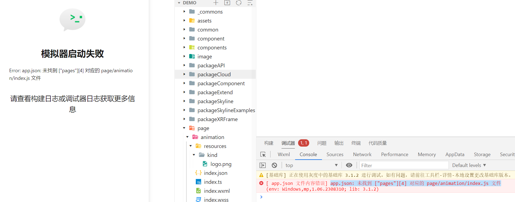Open the 代码质量 tab
This screenshot has width=515, height=202.
coord(378,143)
